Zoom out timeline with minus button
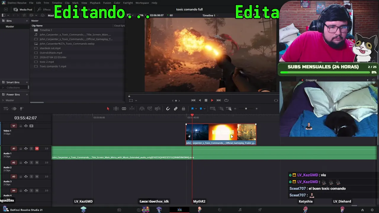The height and width of the screenshot is (213, 379). (x=235, y=109)
